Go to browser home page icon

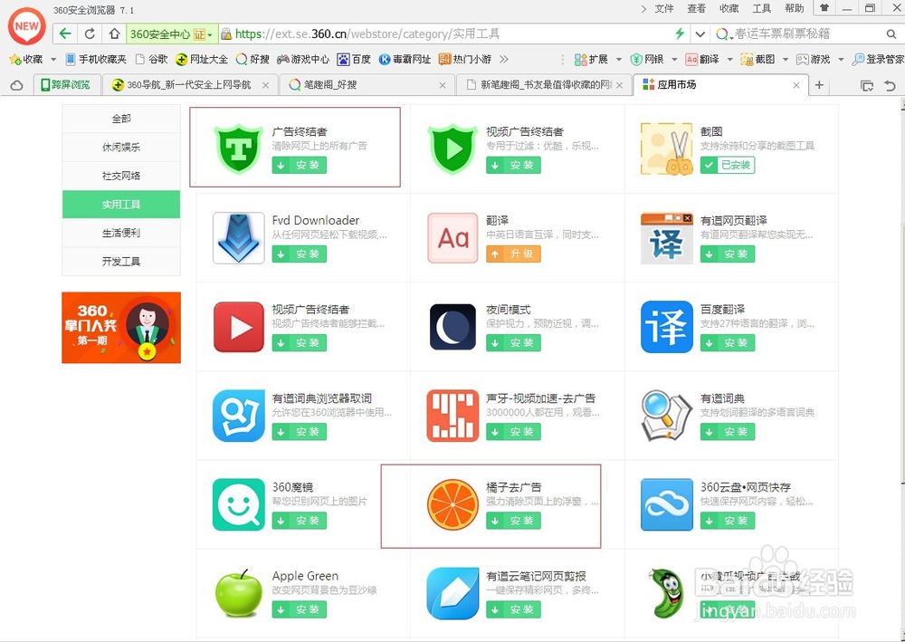(x=114, y=34)
